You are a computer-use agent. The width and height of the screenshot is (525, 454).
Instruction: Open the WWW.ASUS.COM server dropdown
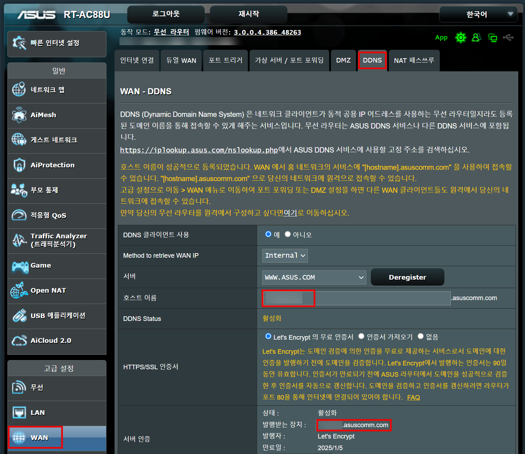(x=314, y=277)
